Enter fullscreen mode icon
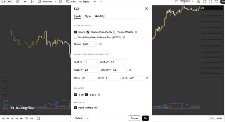This screenshot has width=225, height=122. point(211,1)
